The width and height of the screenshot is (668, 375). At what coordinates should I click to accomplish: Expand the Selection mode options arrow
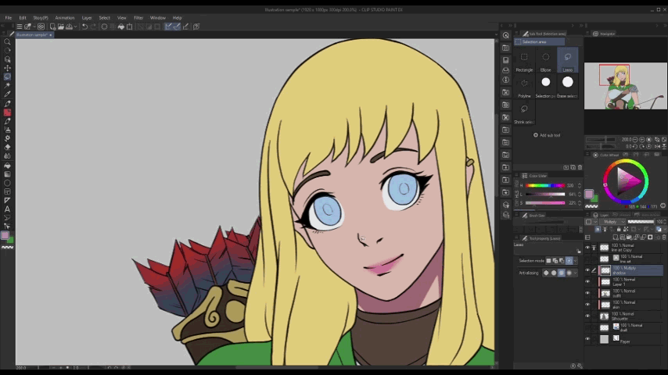576,260
